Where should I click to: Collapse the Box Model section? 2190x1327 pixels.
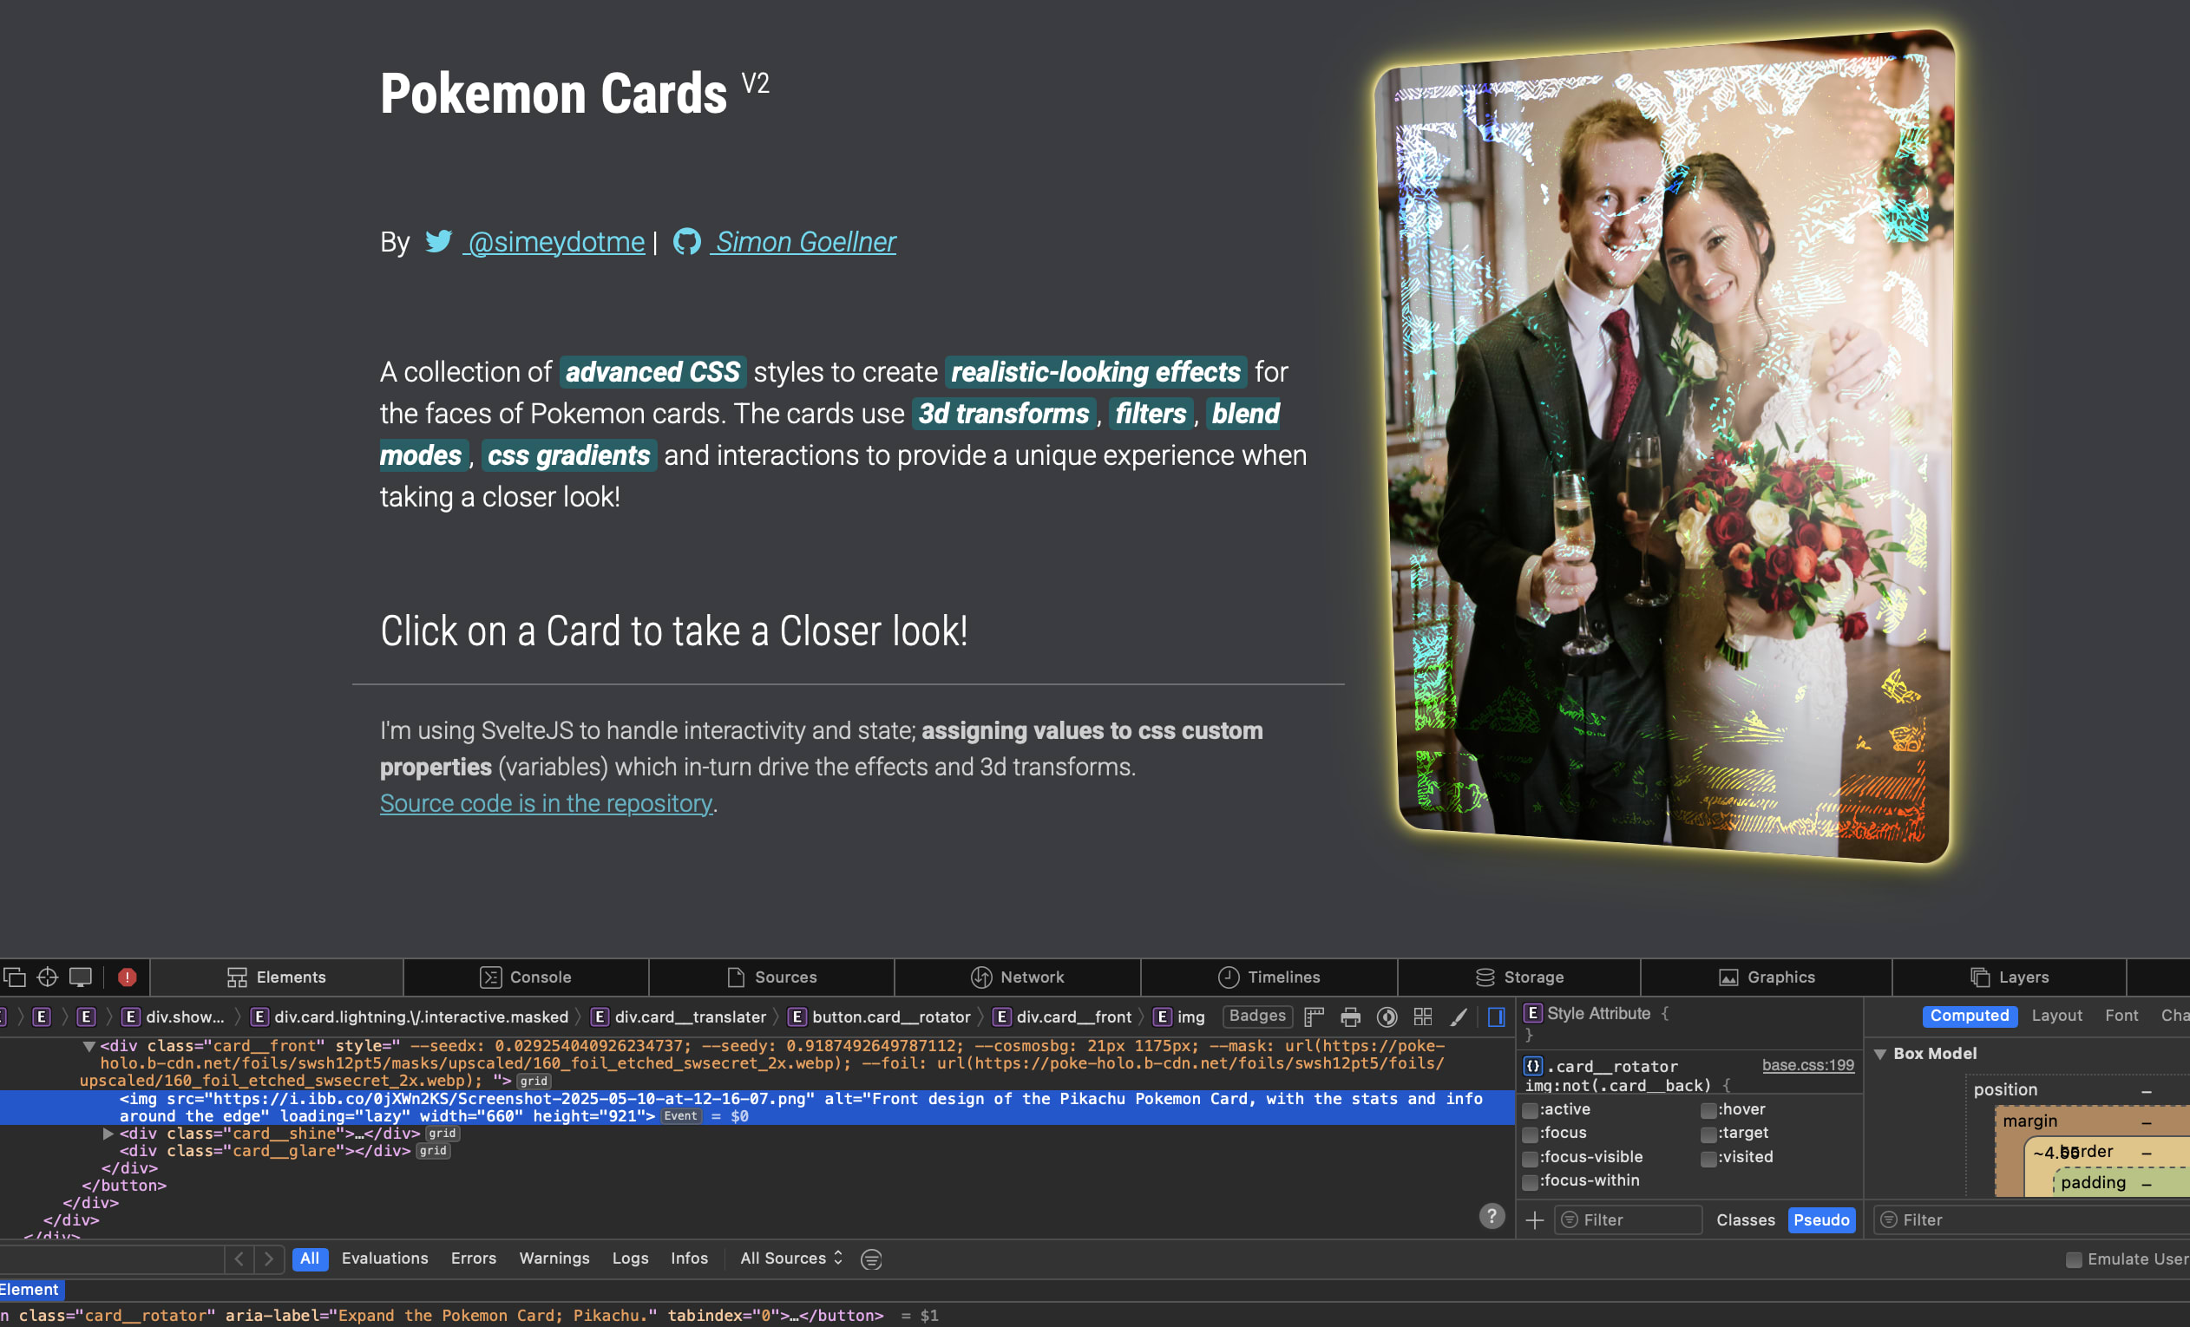(x=1880, y=1054)
